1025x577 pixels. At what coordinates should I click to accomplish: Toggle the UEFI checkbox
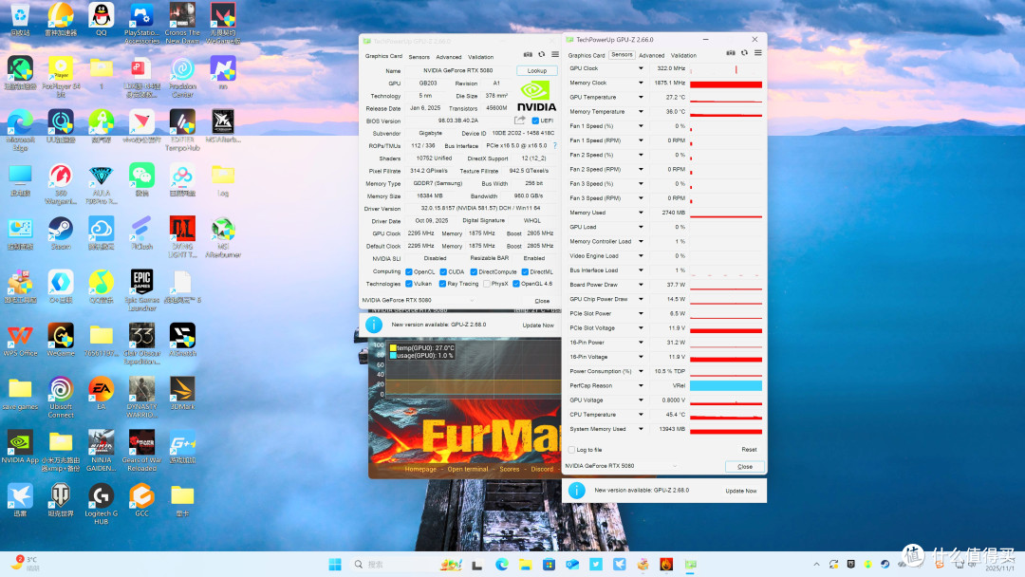point(535,121)
